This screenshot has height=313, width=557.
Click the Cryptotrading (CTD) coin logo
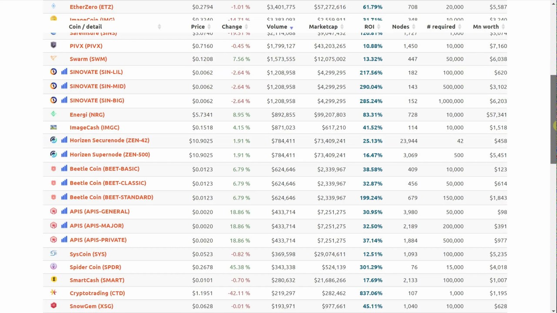click(x=54, y=292)
